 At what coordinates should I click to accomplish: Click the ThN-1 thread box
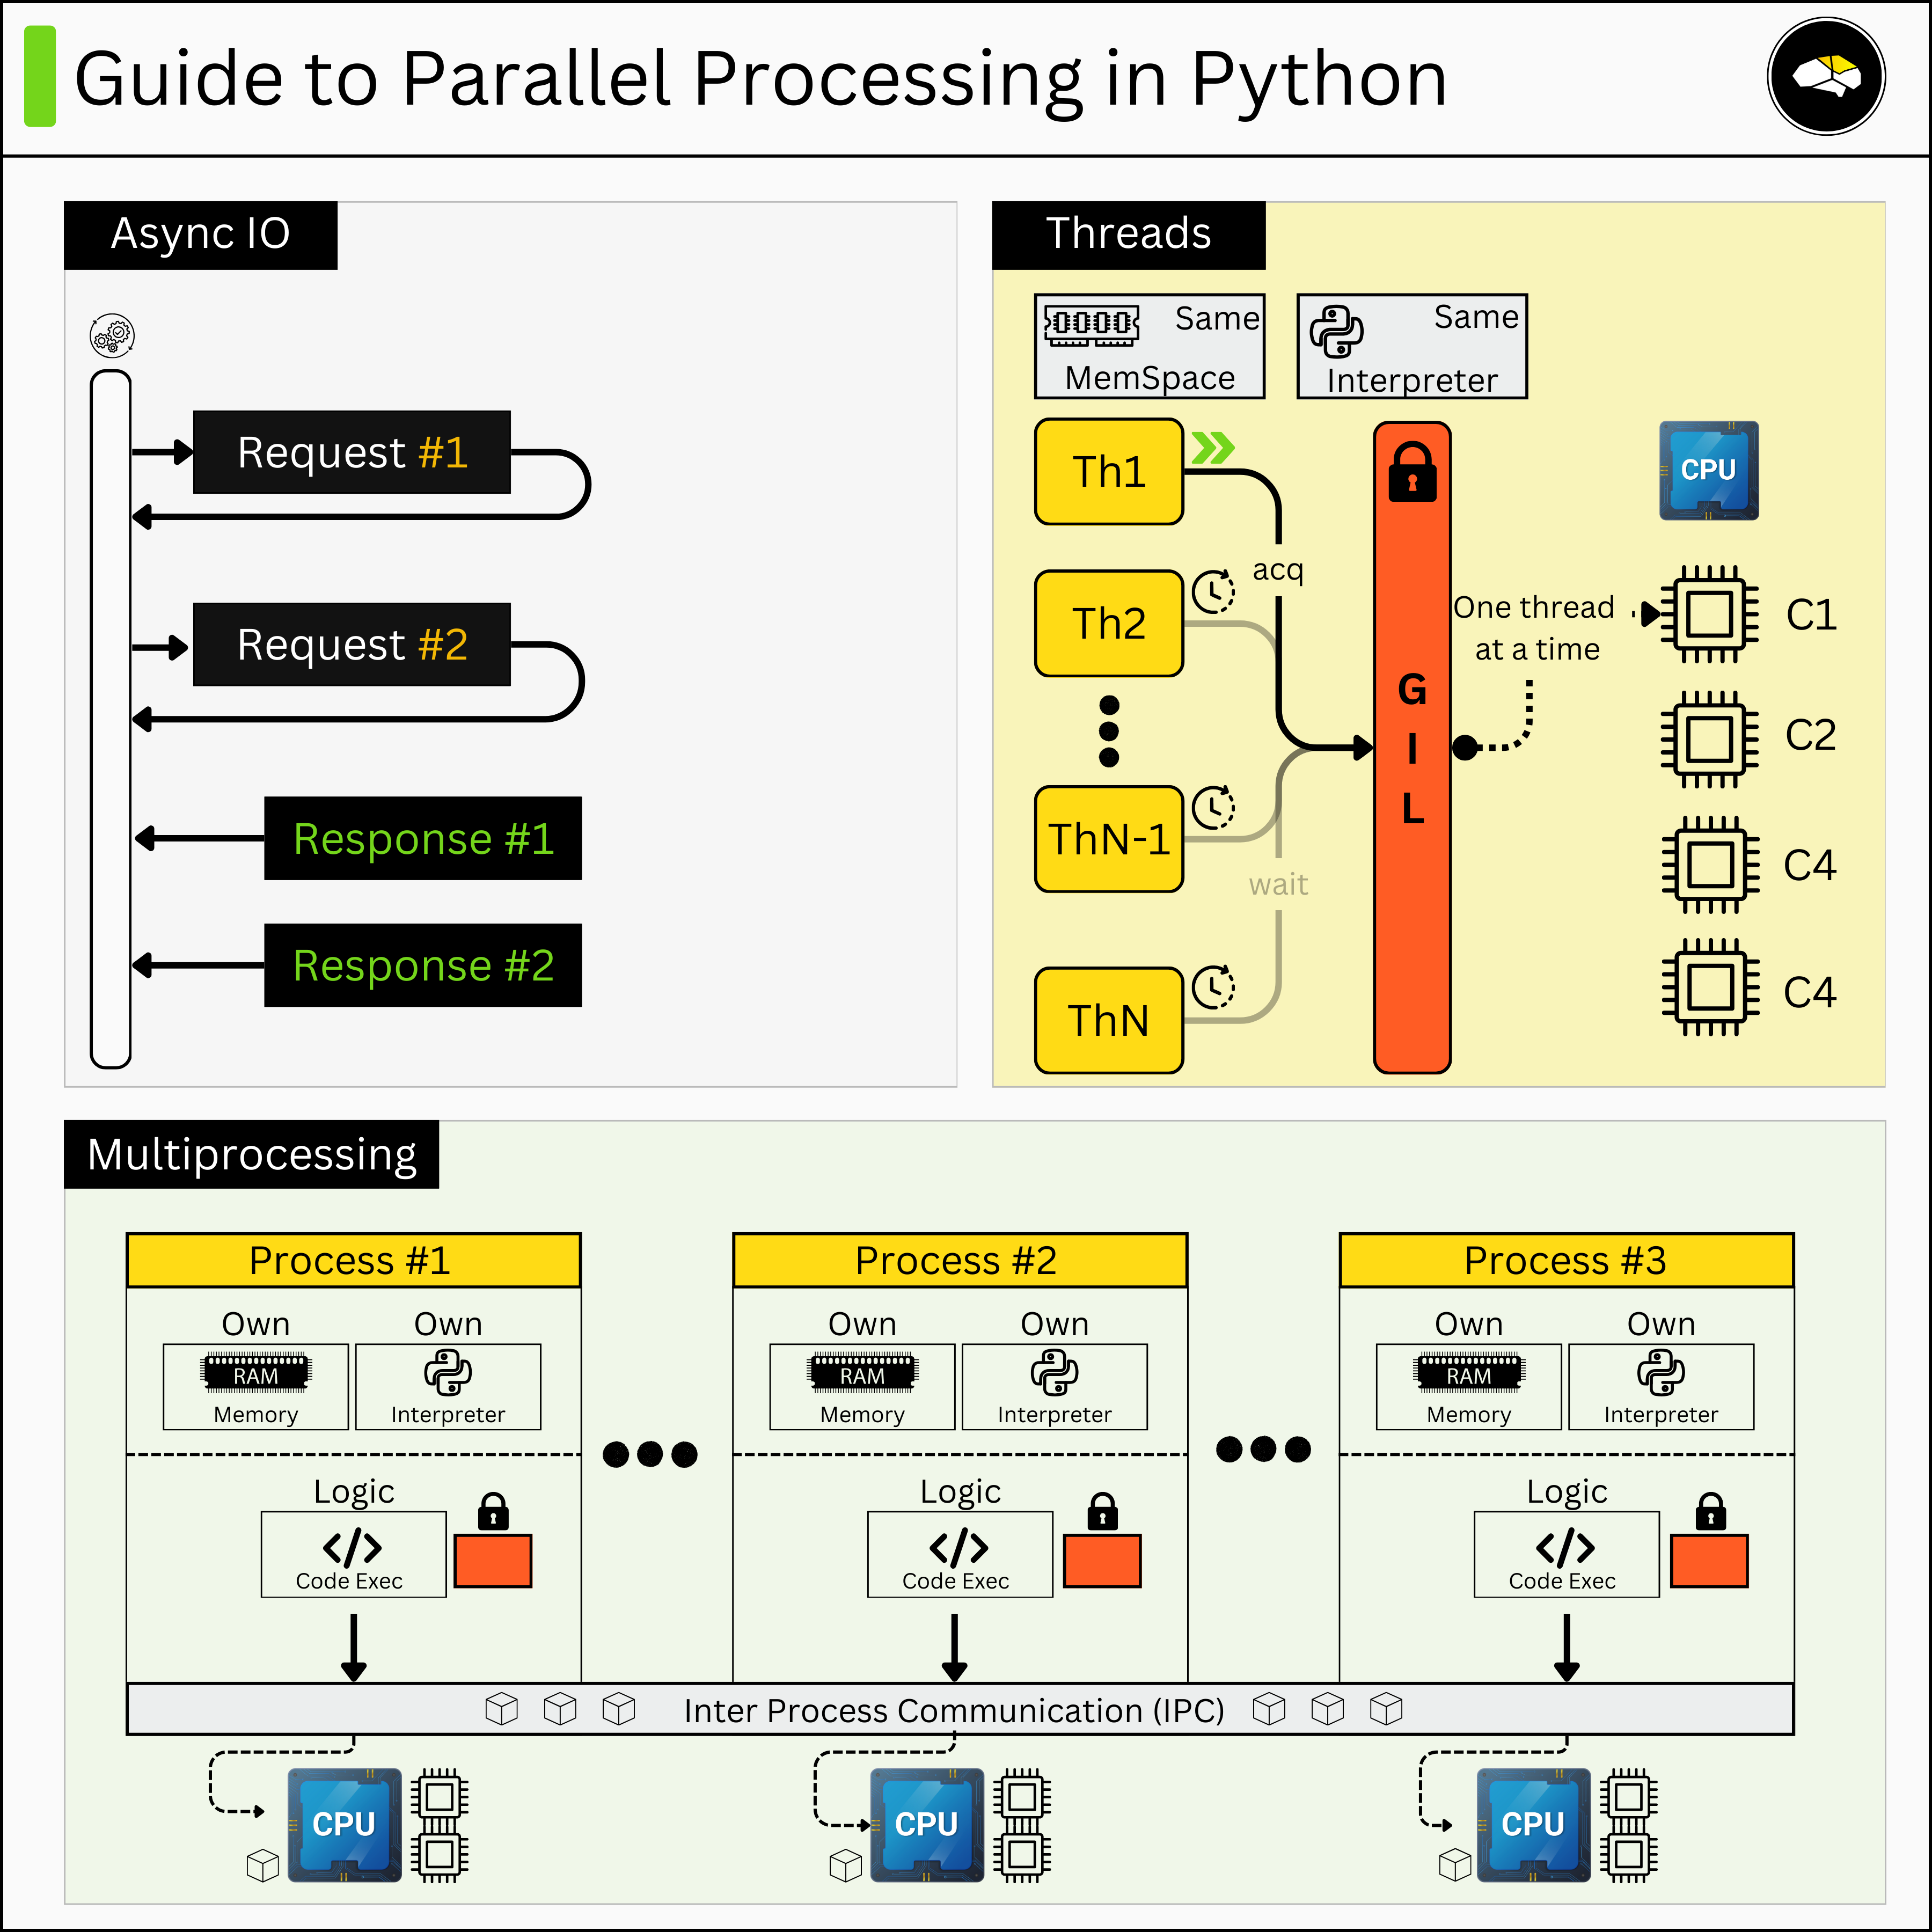coord(1108,839)
